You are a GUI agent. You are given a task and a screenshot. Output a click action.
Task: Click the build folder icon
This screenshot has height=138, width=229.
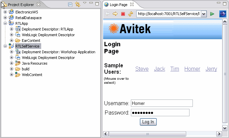[18, 69]
